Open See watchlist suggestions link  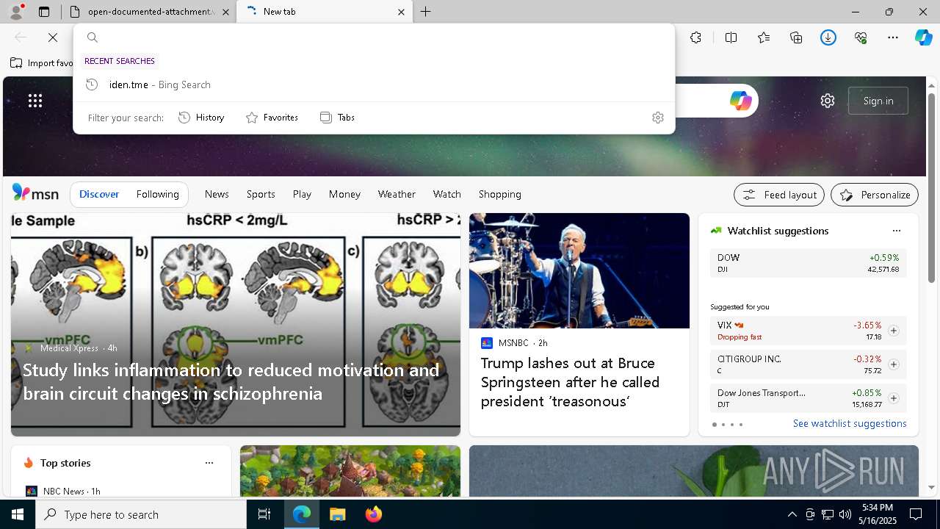850,423
